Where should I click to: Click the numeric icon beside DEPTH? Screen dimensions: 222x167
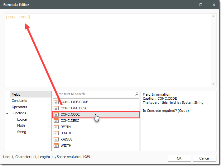(x=56, y=127)
